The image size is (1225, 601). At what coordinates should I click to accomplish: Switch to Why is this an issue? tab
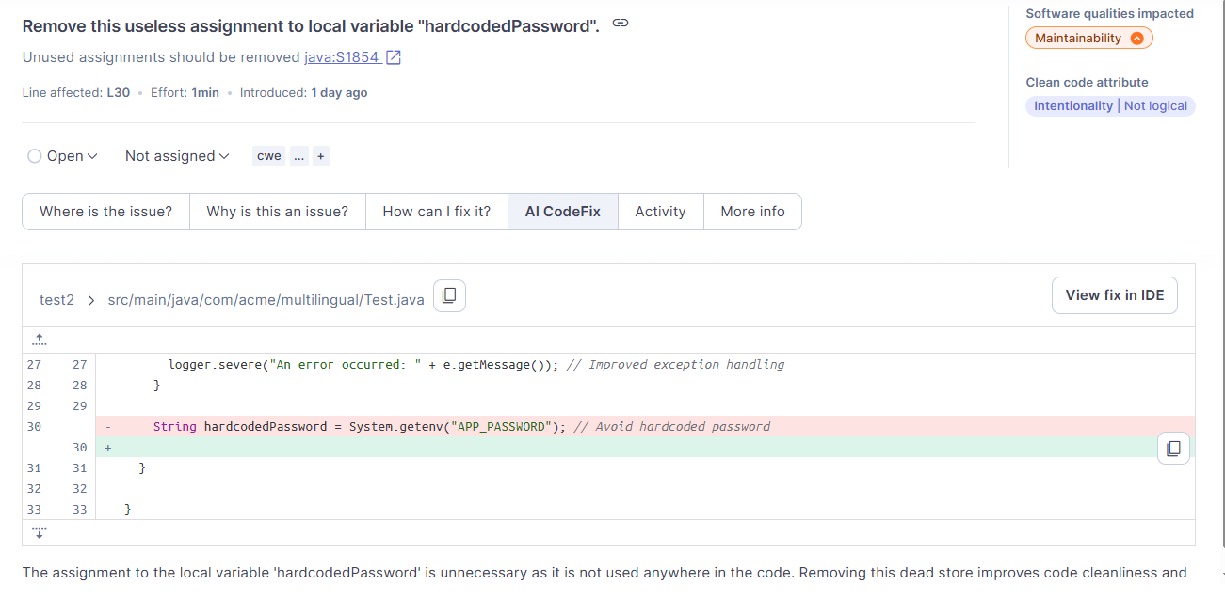coord(277,212)
